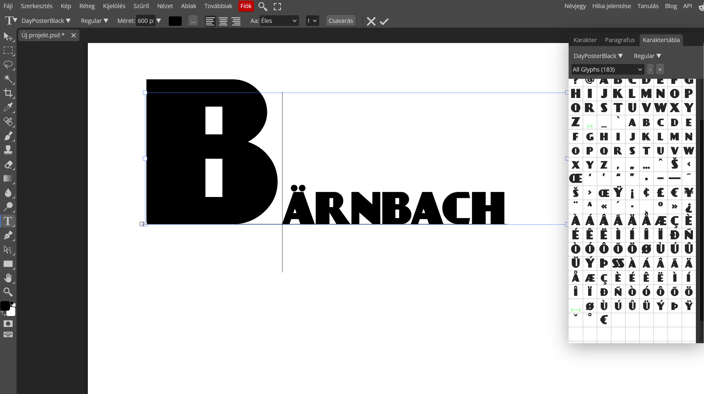The image size is (704, 394).
Task: Click the font size input field
Action: (146, 21)
